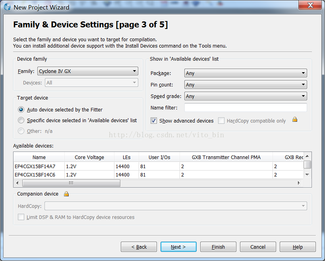Sort devices by Core Voltage column header
The width and height of the screenshot is (325, 261).
[89, 157]
